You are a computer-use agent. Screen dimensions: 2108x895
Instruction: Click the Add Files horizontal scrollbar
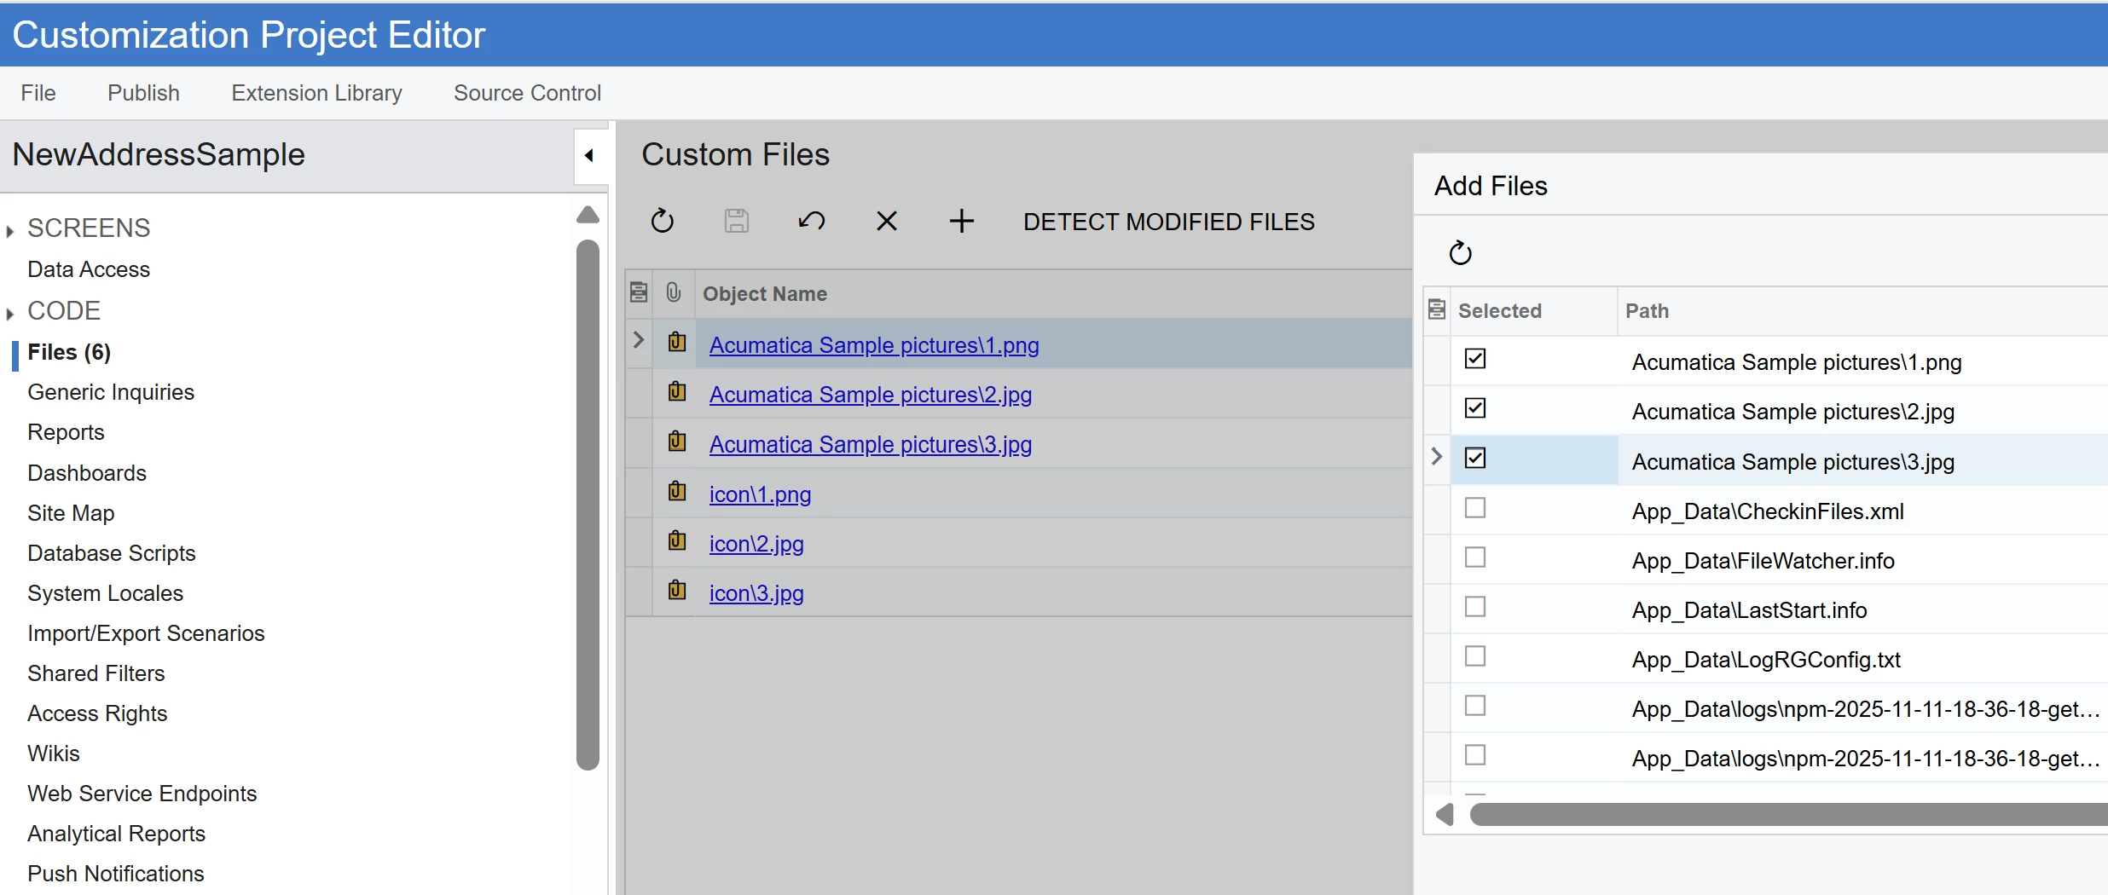point(1782,815)
